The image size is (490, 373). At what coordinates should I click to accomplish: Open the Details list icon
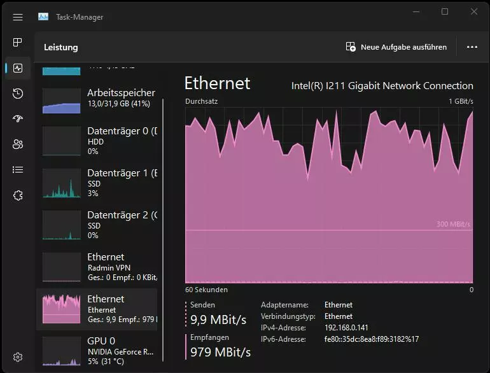tap(18, 170)
